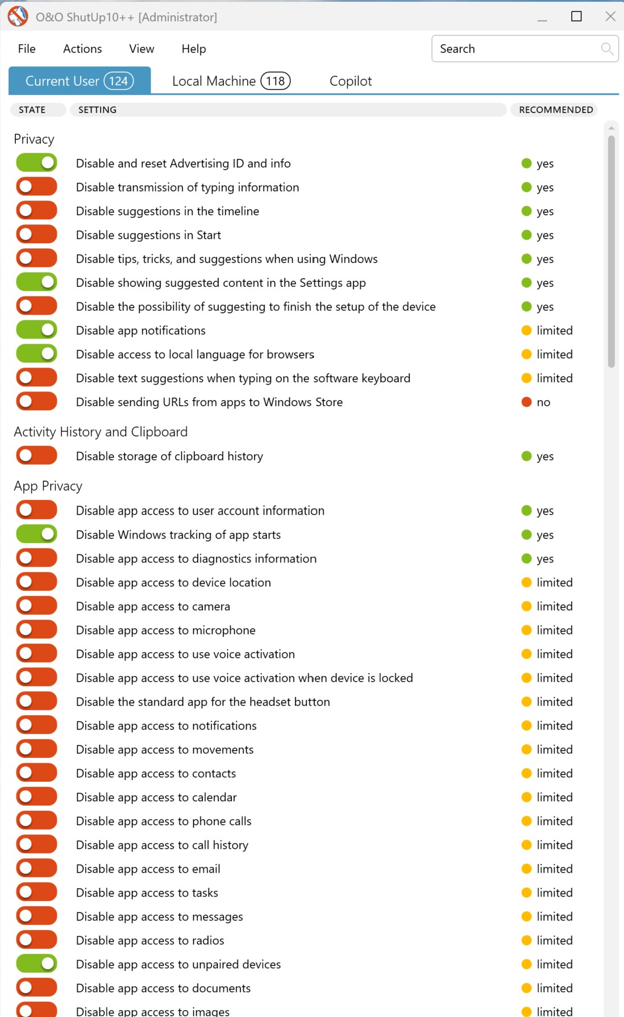624x1017 pixels.
Task: Click the 124 count badge on Current User
Action: coord(118,81)
